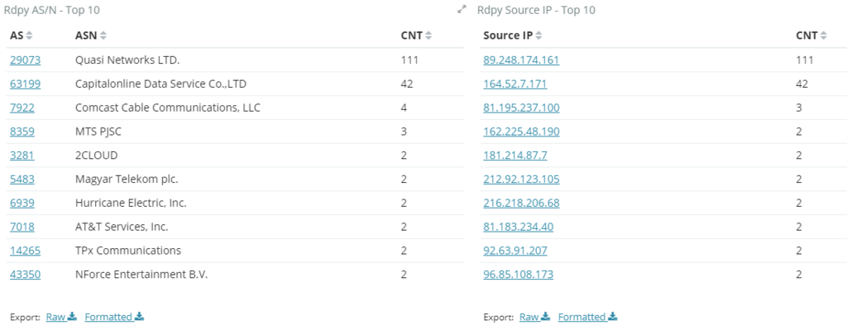Sort by AS column arrows
847x335 pixels.
(x=29, y=36)
